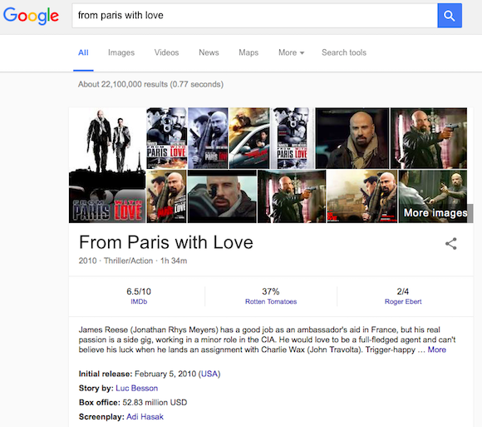Click the From Paris with Love title
482x427 pixels.
pyautogui.click(x=166, y=242)
